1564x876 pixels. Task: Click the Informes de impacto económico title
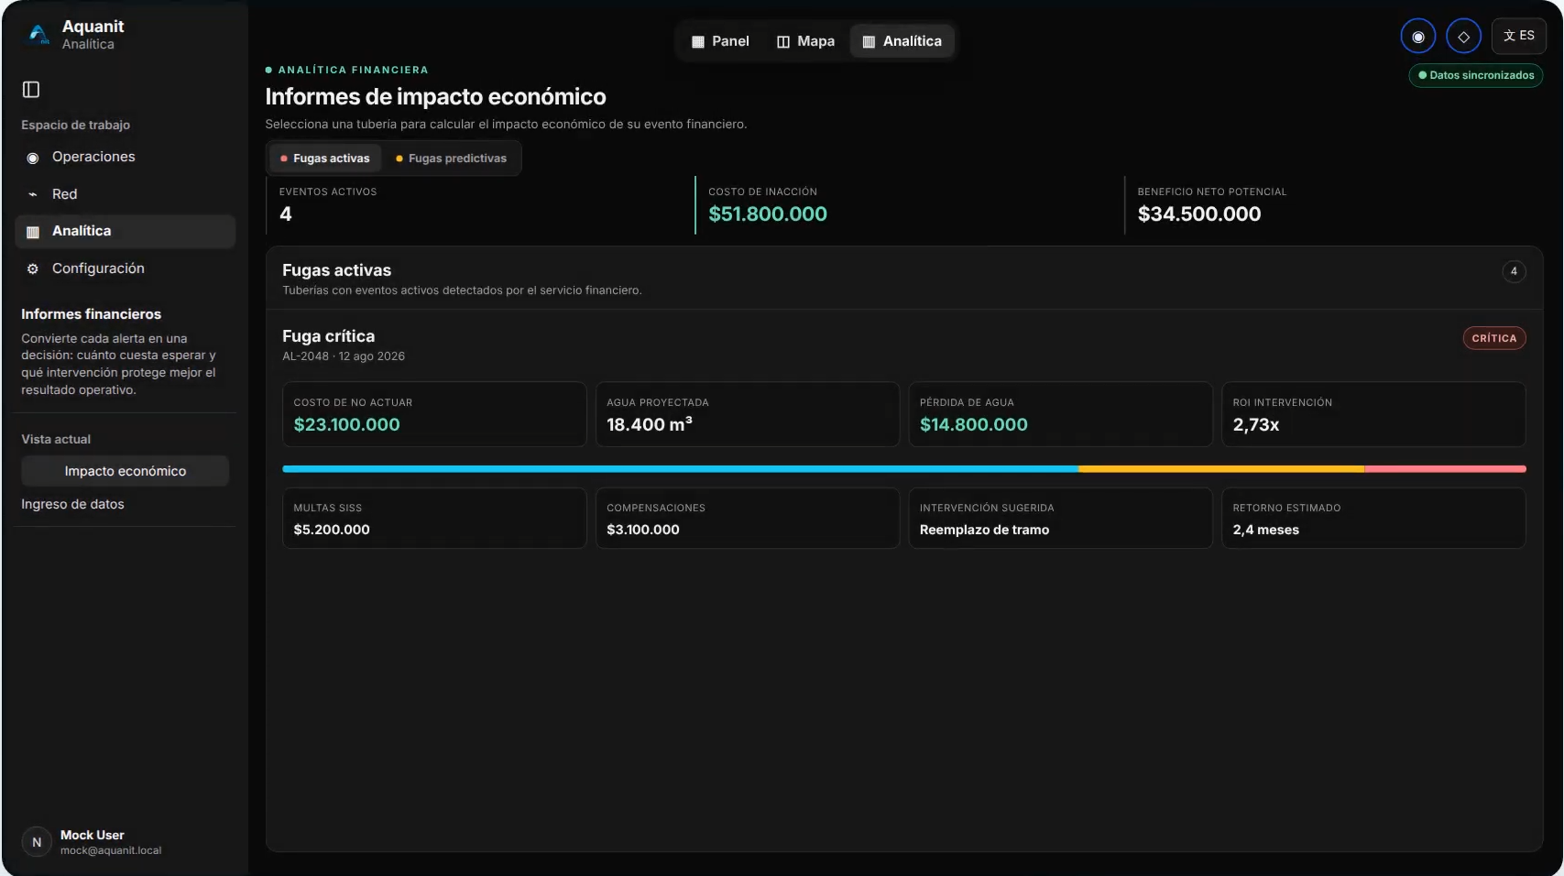point(435,96)
